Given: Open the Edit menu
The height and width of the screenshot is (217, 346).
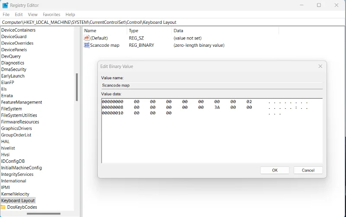Looking at the screenshot, I should [19, 14].
